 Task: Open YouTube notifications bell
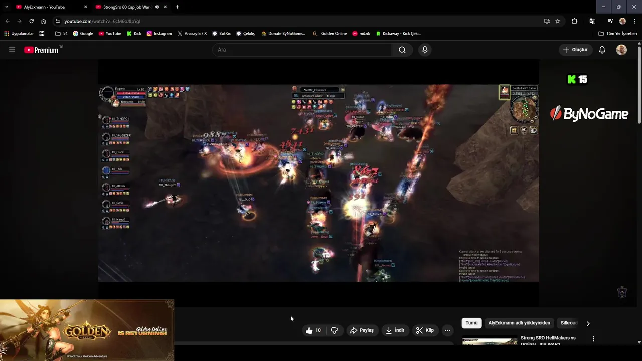[602, 50]
